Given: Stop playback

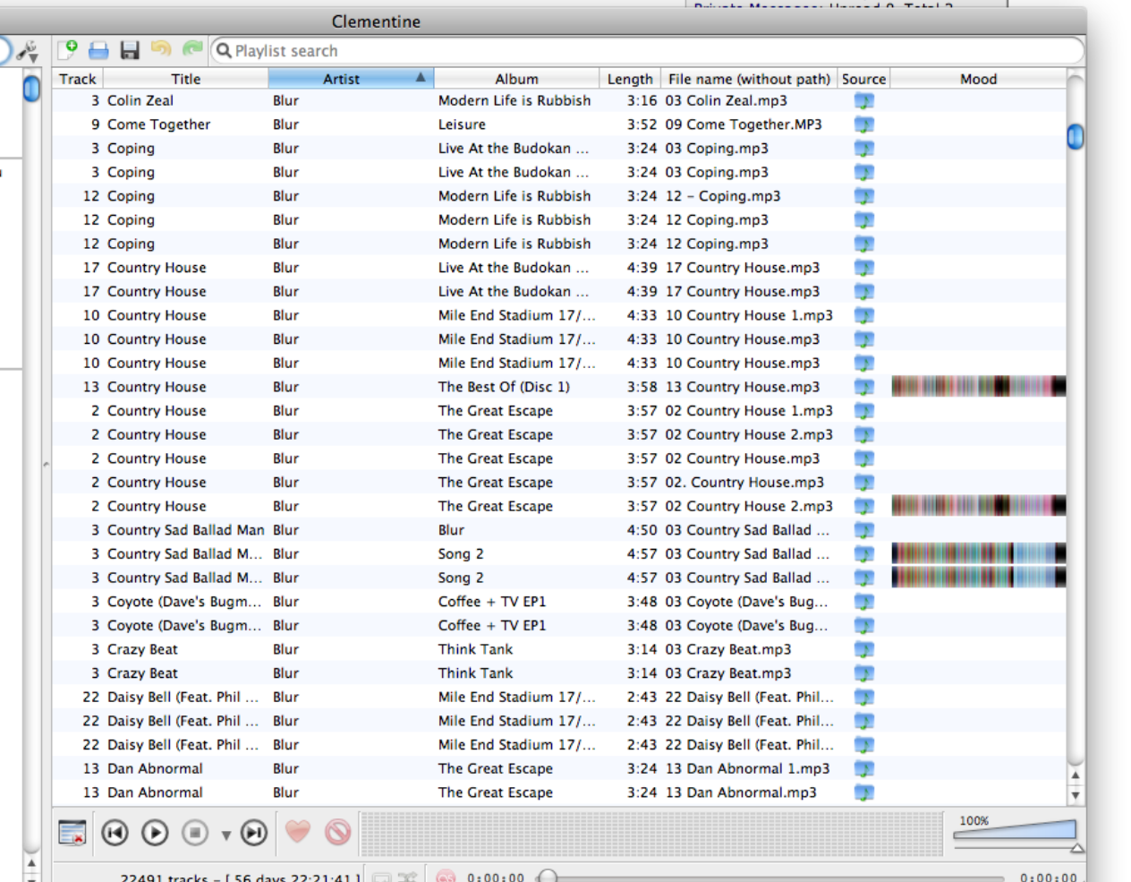Looking at the screenshot, I should pyautogui.click(x=195, y=833).
